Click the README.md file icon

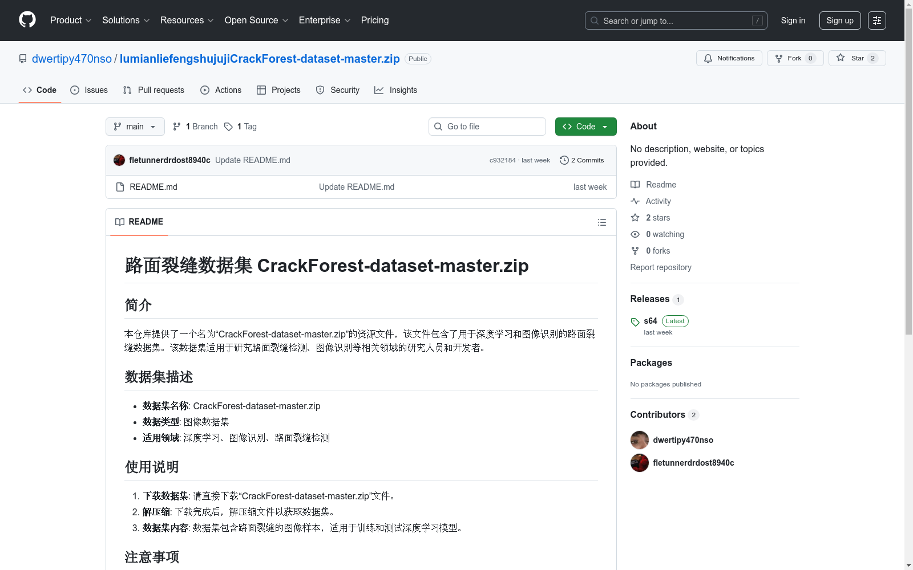click(x=120, y=187)
